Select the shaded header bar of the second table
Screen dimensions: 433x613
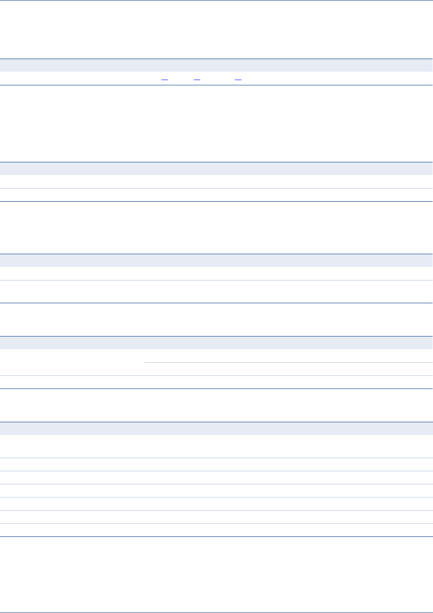click(x=216, y=169)
